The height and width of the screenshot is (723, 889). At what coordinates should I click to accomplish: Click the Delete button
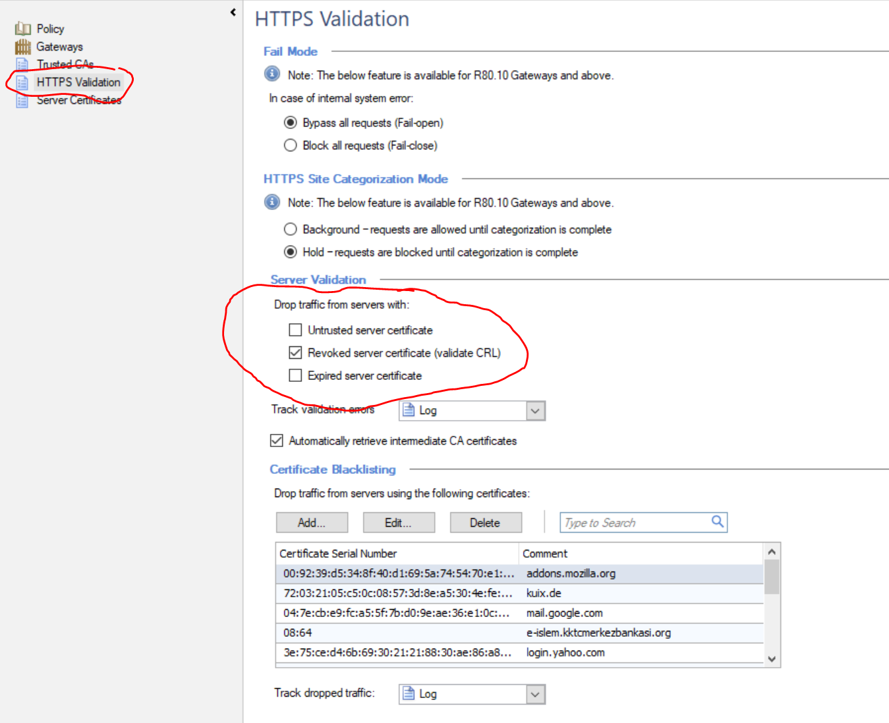[485, 522]
